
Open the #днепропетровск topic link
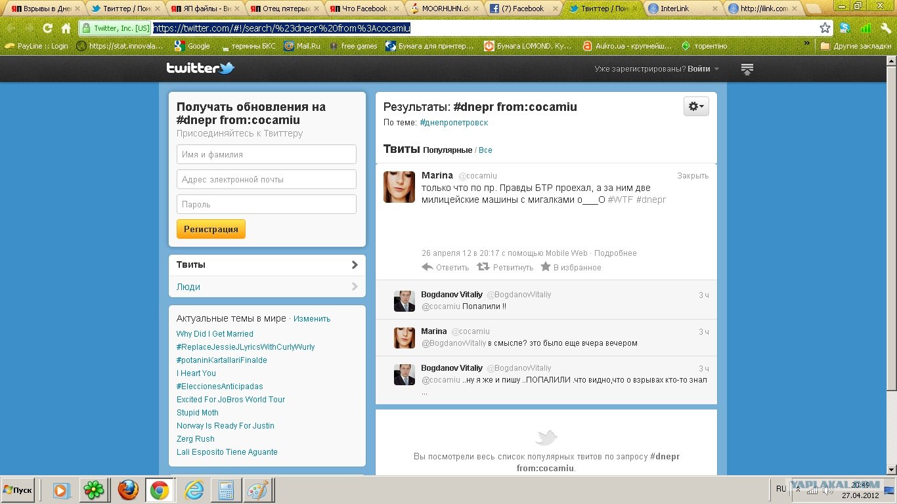pyautogui.click(x=454, y=123)
